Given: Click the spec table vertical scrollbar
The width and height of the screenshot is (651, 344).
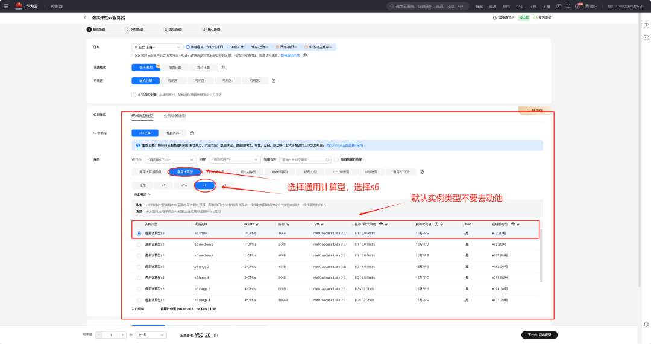Looking at the screenshot, I should 541,255.
